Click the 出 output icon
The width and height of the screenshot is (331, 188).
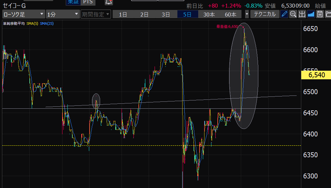(x=302, y=14)
